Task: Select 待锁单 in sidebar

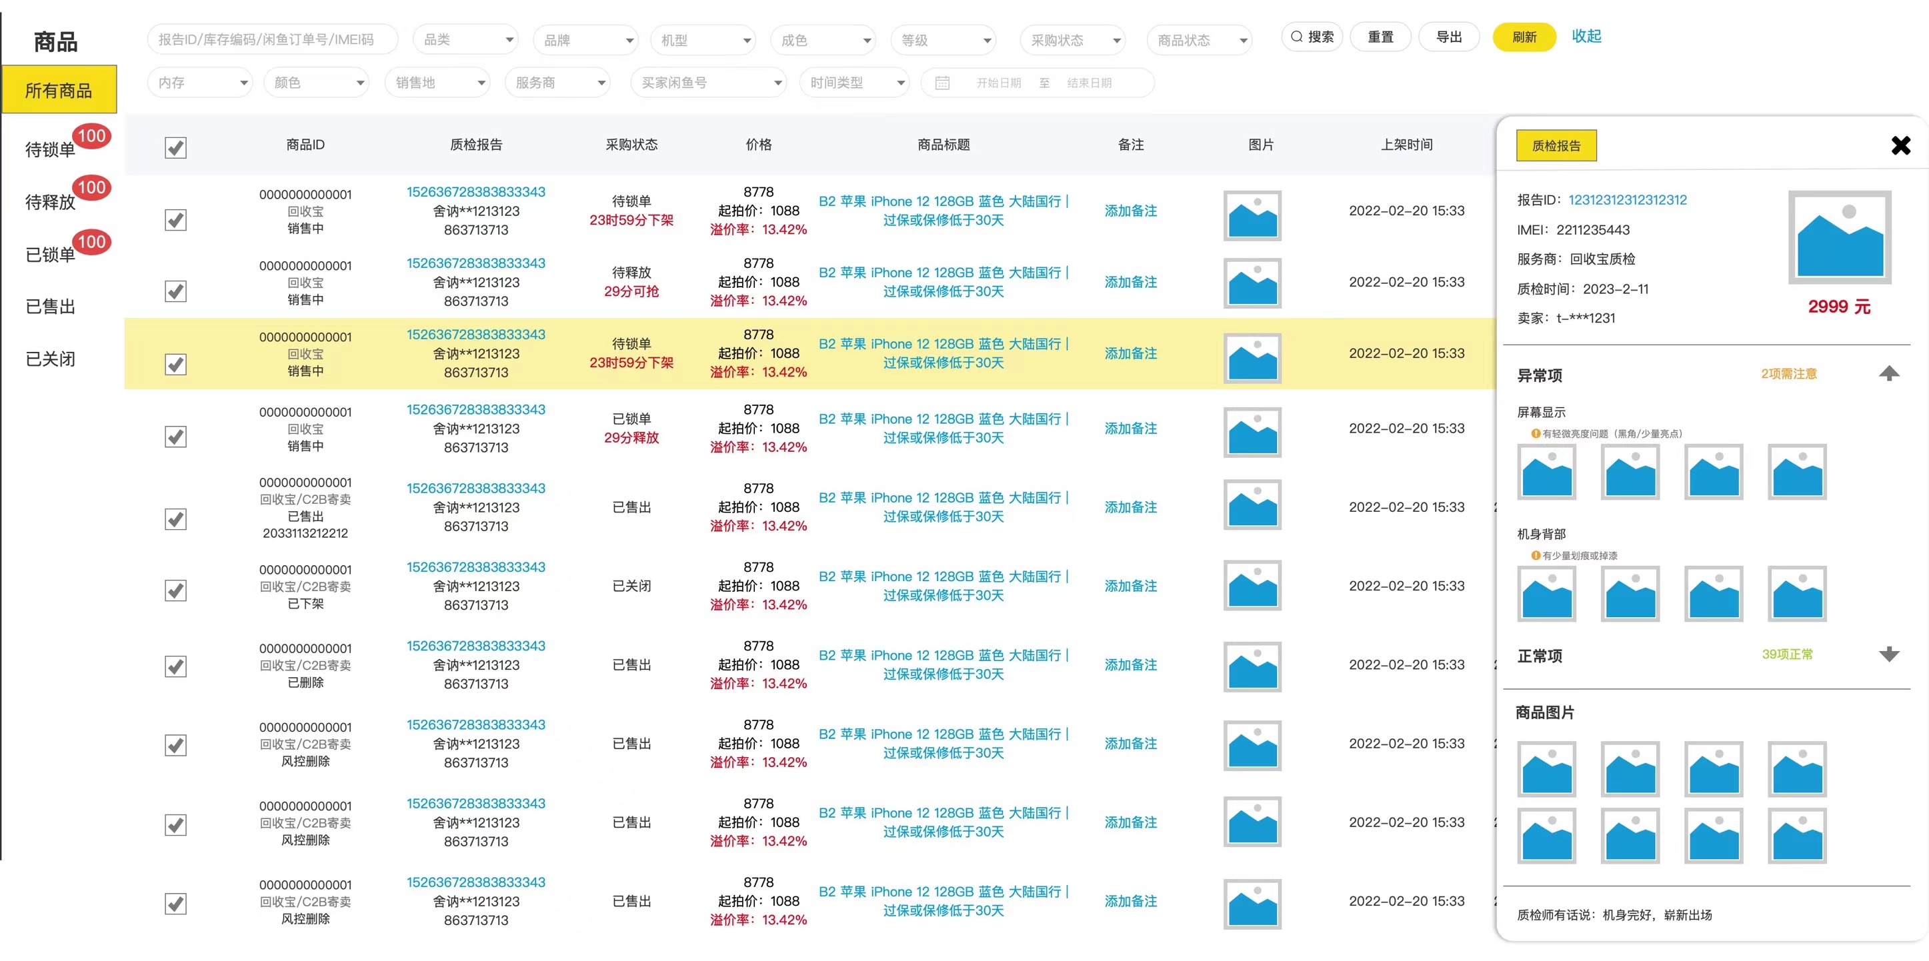Action: (x=50, y=150)
